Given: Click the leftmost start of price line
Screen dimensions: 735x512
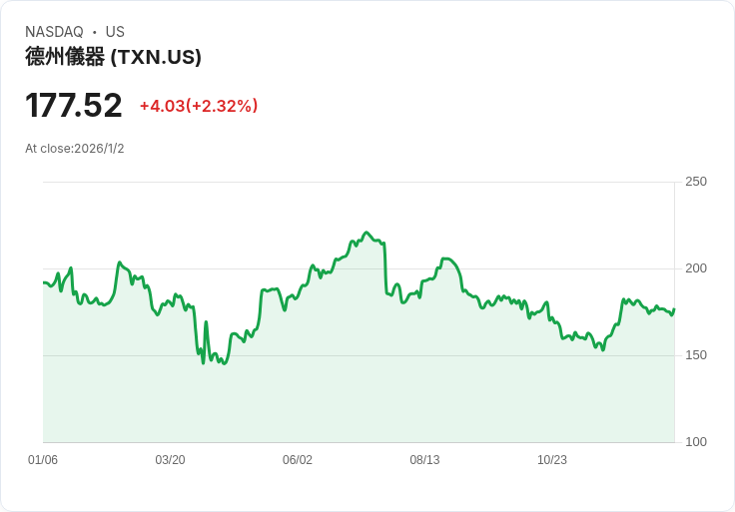Looking at the screenshot, I should coord(44,282).
